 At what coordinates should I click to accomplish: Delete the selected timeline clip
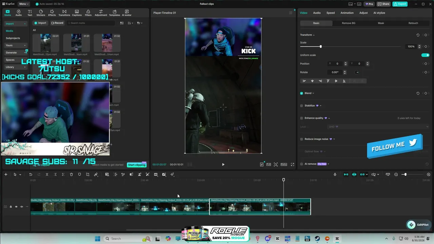71,175
